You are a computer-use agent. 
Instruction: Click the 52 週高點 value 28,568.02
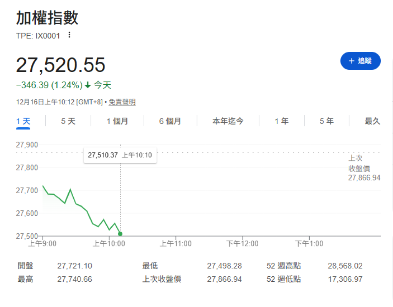345,266
